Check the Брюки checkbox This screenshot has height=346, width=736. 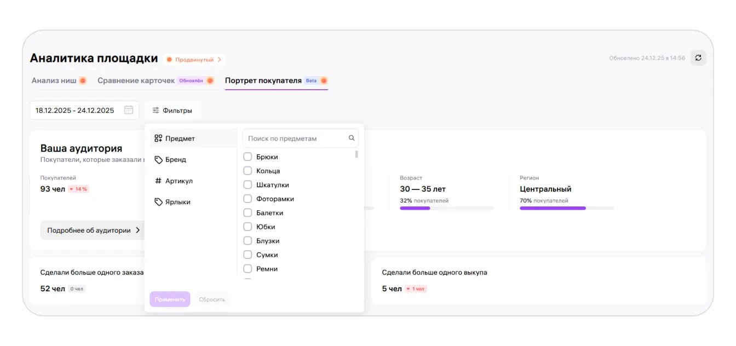248,157
